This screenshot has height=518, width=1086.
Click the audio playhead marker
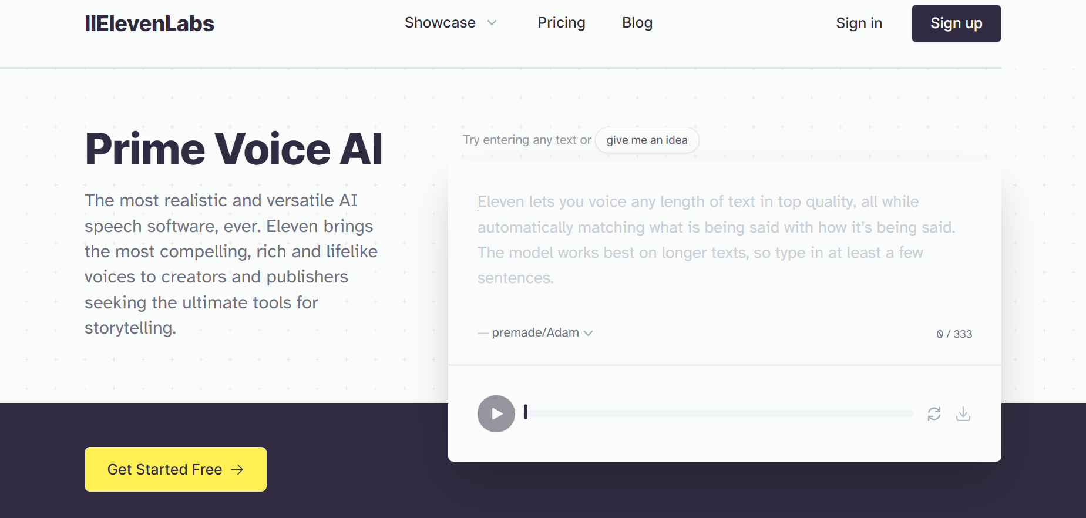526,412
